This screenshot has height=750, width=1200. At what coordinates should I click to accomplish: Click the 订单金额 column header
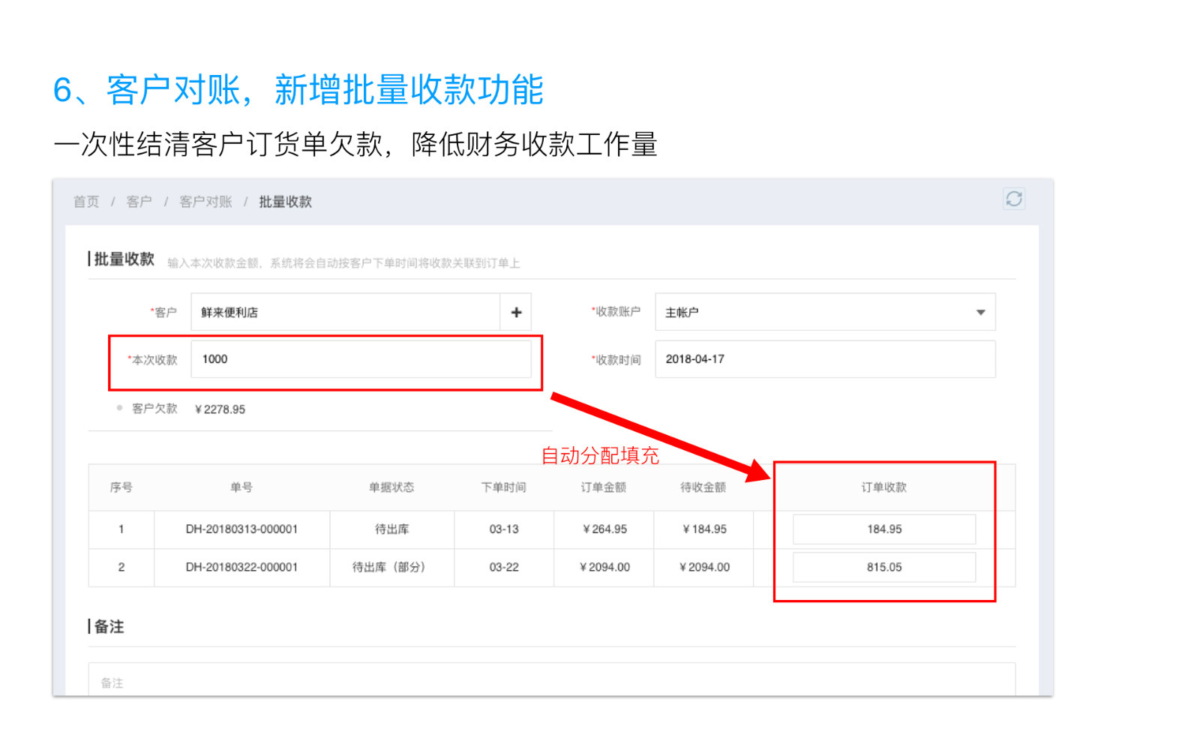tap(603, 487)
